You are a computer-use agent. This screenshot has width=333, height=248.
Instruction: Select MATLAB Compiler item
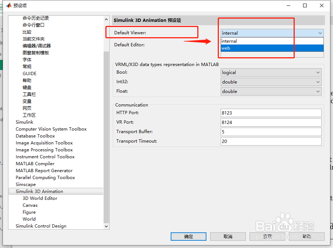point(35,164)
